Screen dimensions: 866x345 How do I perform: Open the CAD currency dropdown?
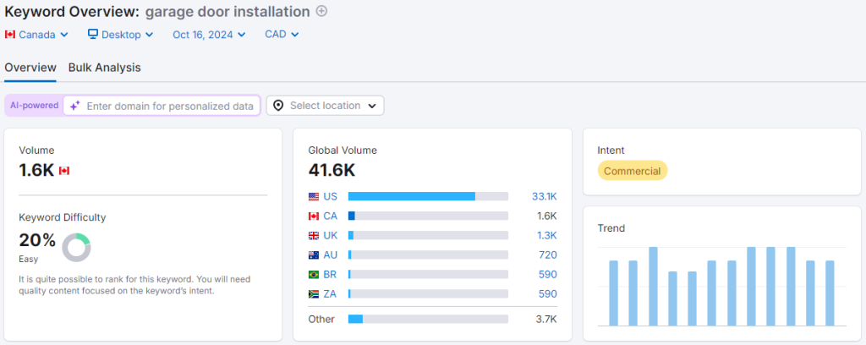[282, 34]
